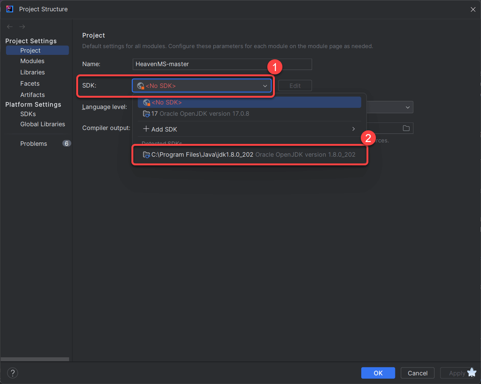Choose 17 Oracle OpenJDK version 17.0.8
The image size is (481, 384).
249,113
